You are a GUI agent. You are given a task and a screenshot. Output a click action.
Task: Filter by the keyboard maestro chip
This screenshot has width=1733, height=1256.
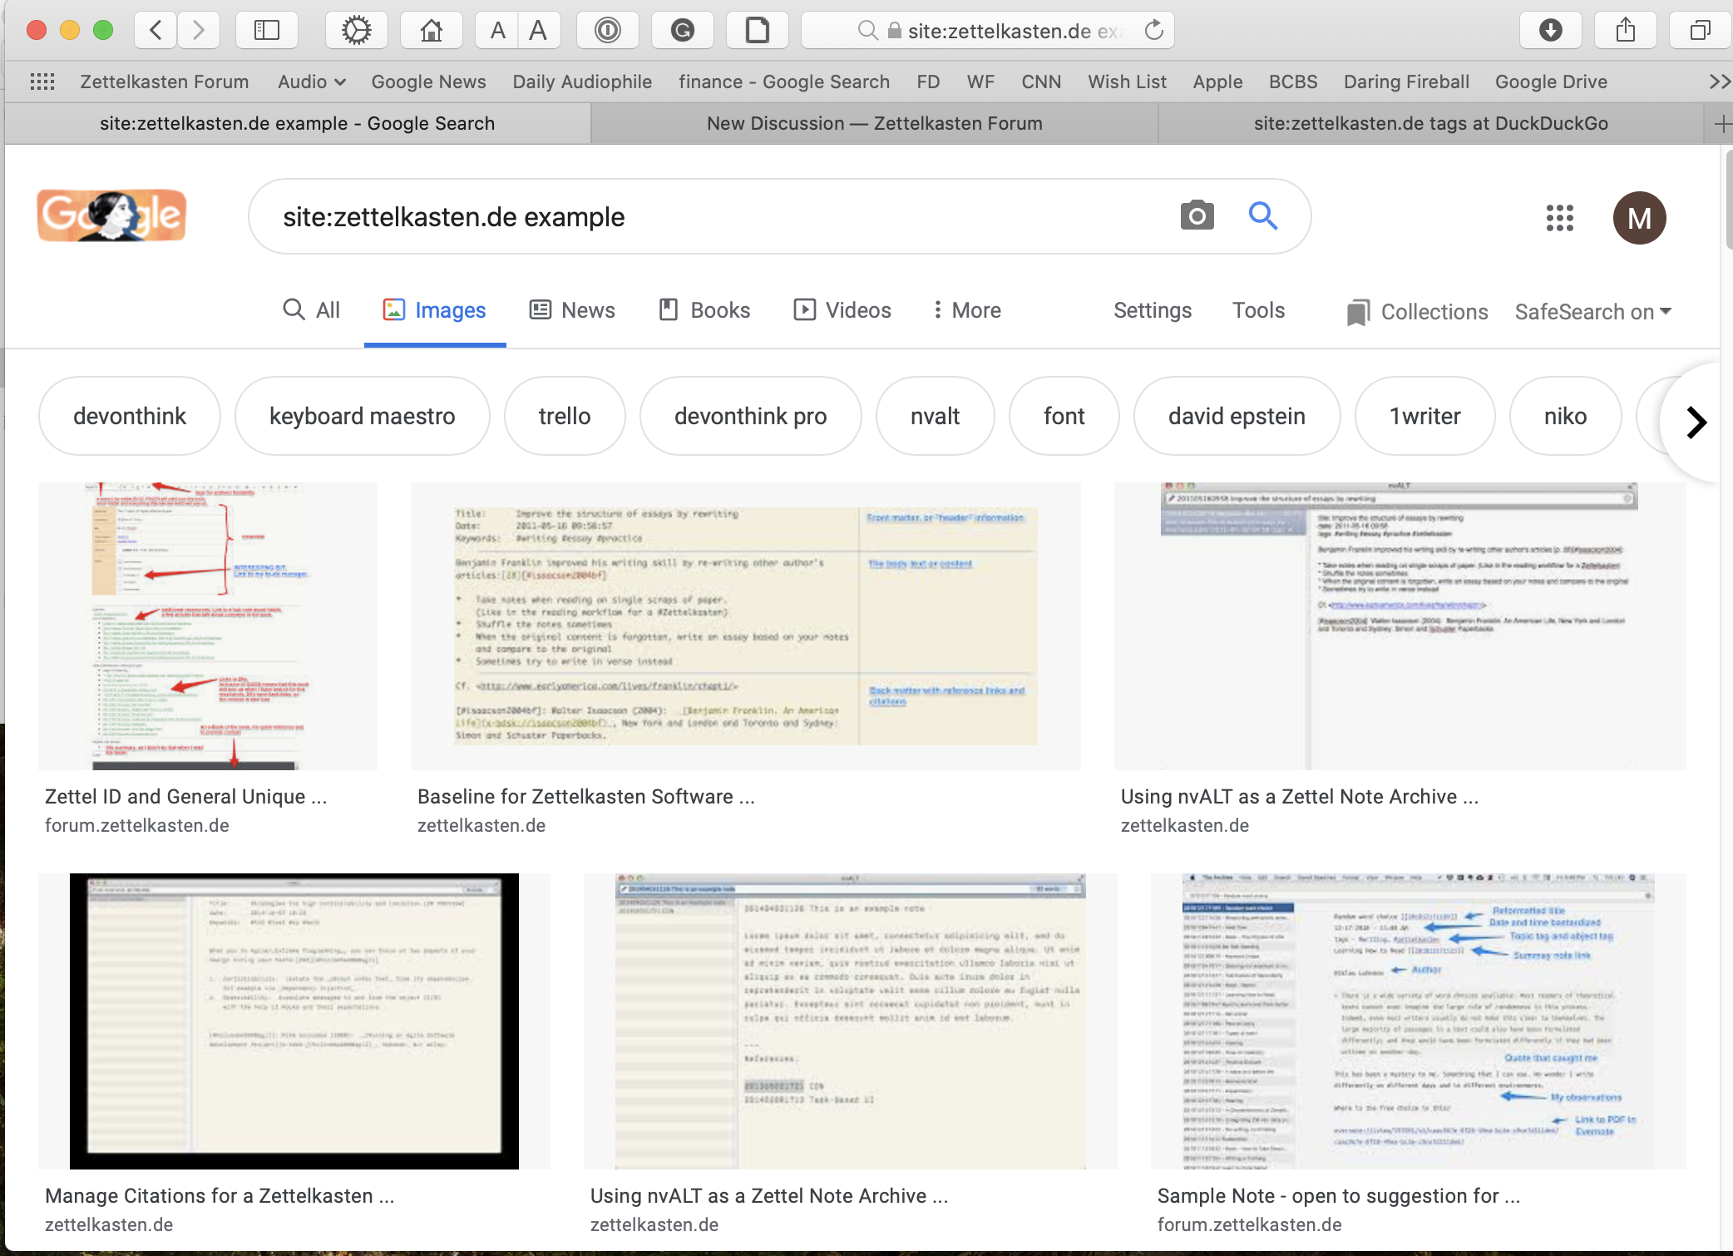point(363,416)
